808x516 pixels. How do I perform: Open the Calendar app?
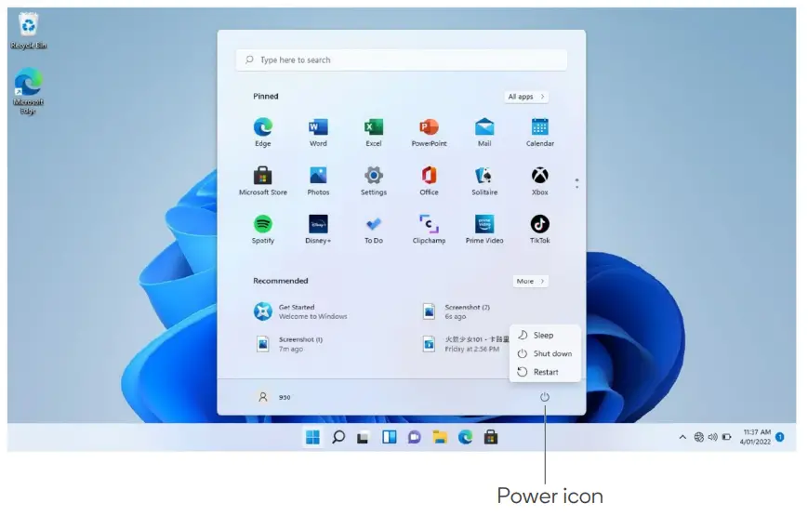[x=540, y=132]
